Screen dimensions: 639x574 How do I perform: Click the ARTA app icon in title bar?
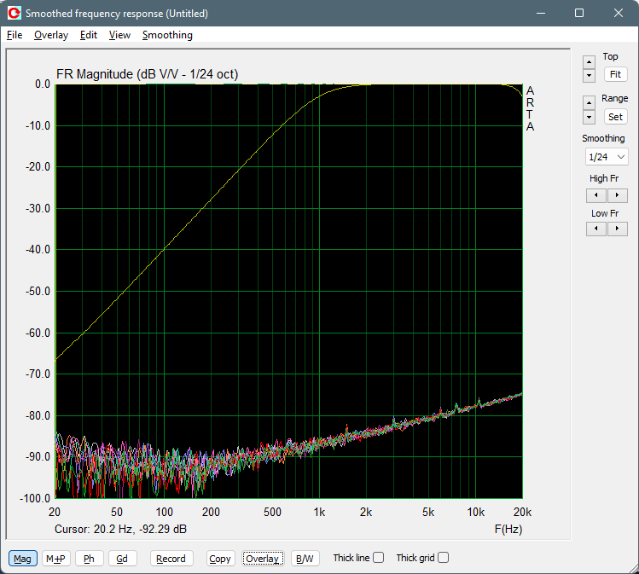pos(14,13)
